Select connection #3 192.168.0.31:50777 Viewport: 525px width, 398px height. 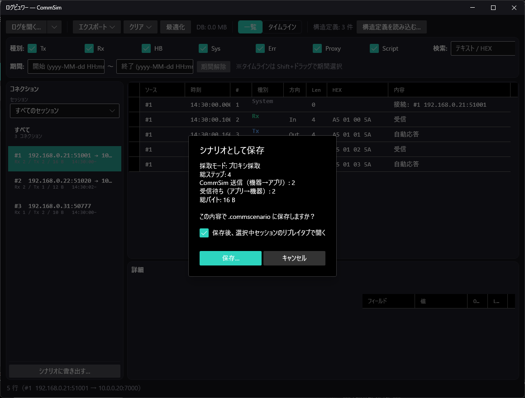[65, 209]
